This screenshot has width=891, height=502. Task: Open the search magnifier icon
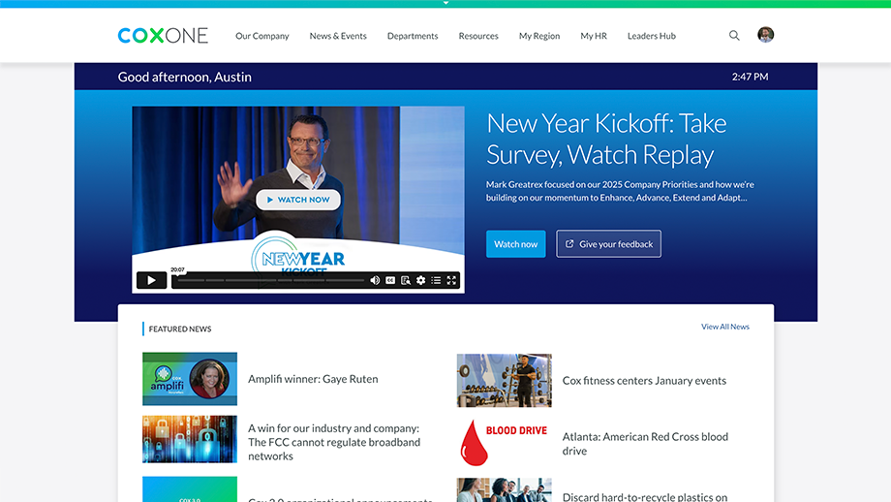coord(734,35)
